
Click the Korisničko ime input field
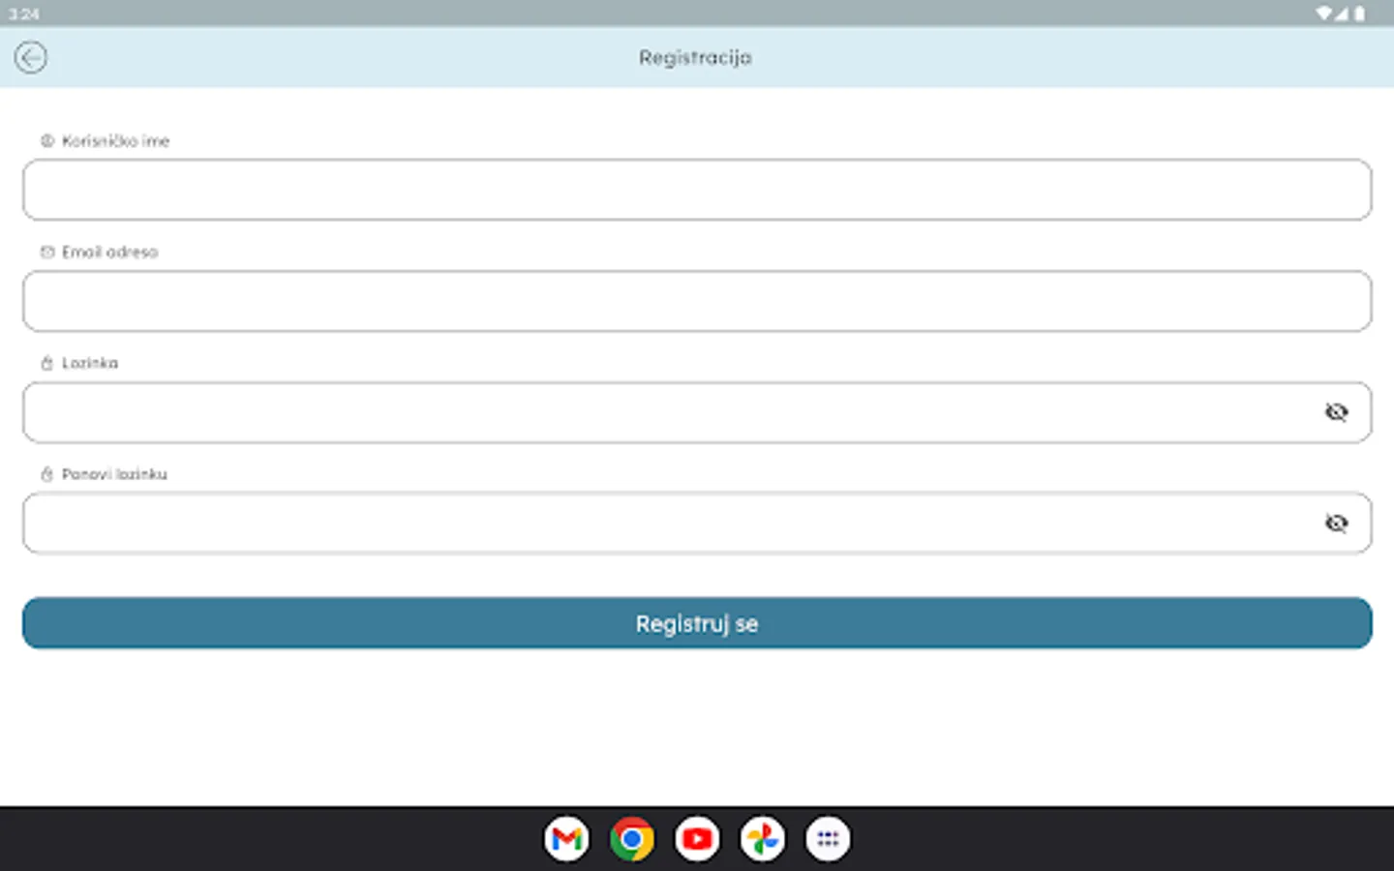pyautogui.click(x=697, y=190)
